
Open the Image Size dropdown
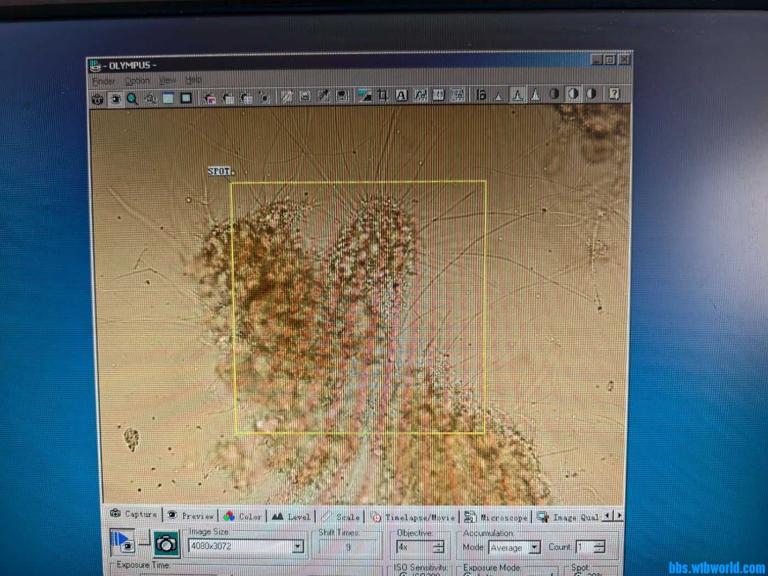(297, 546)
